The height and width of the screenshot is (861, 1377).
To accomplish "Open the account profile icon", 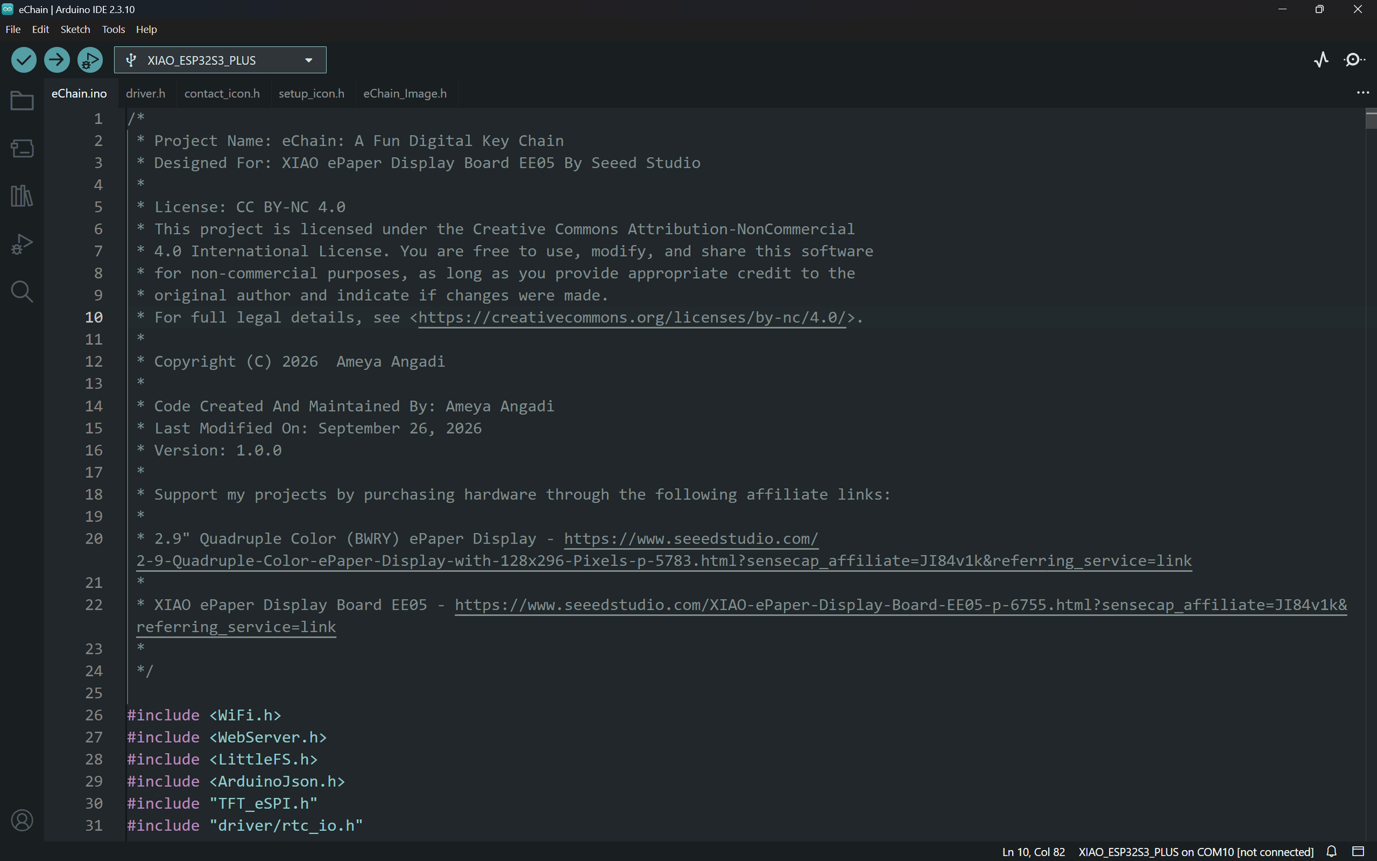I will [x=22, y=820].
